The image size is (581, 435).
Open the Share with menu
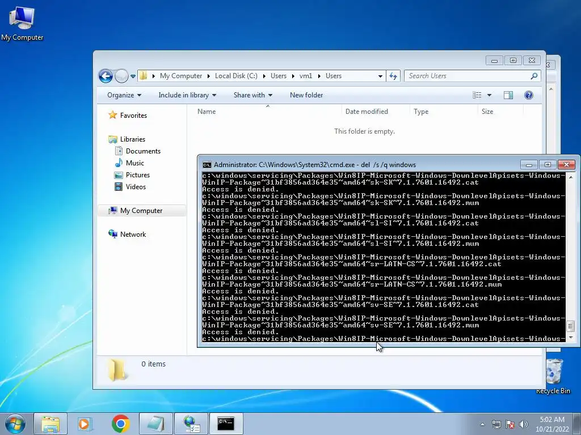point(252,95)
